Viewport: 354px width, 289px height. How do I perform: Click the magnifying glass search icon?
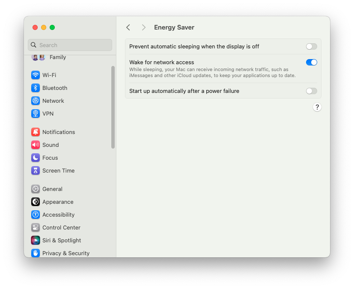[34, 45]
